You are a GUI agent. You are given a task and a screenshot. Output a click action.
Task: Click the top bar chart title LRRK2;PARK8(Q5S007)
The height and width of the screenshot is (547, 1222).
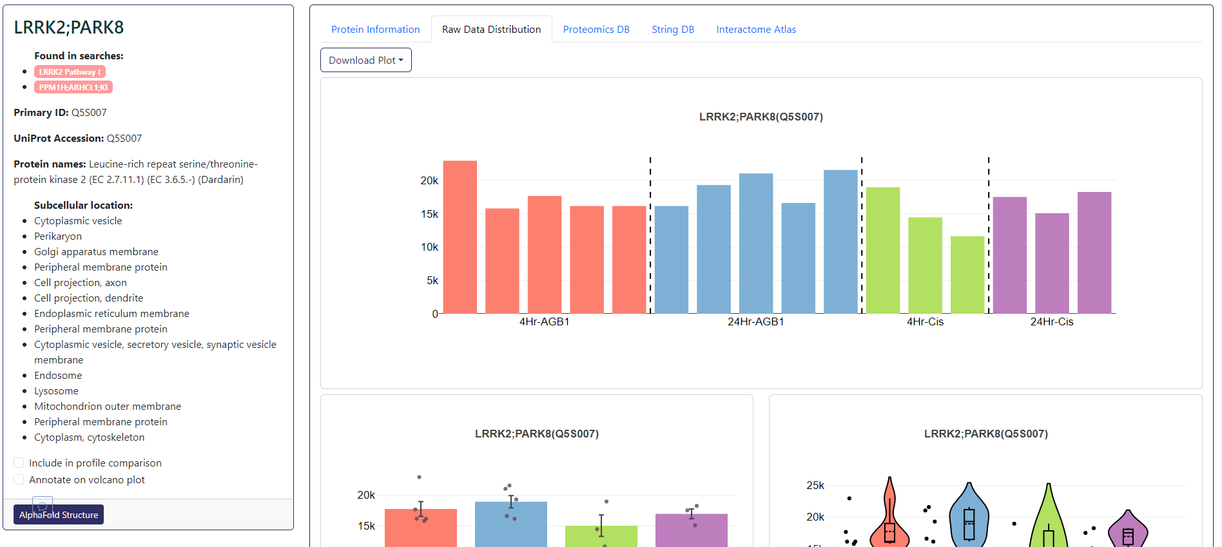pyautogui.click(x=761, y=117)
